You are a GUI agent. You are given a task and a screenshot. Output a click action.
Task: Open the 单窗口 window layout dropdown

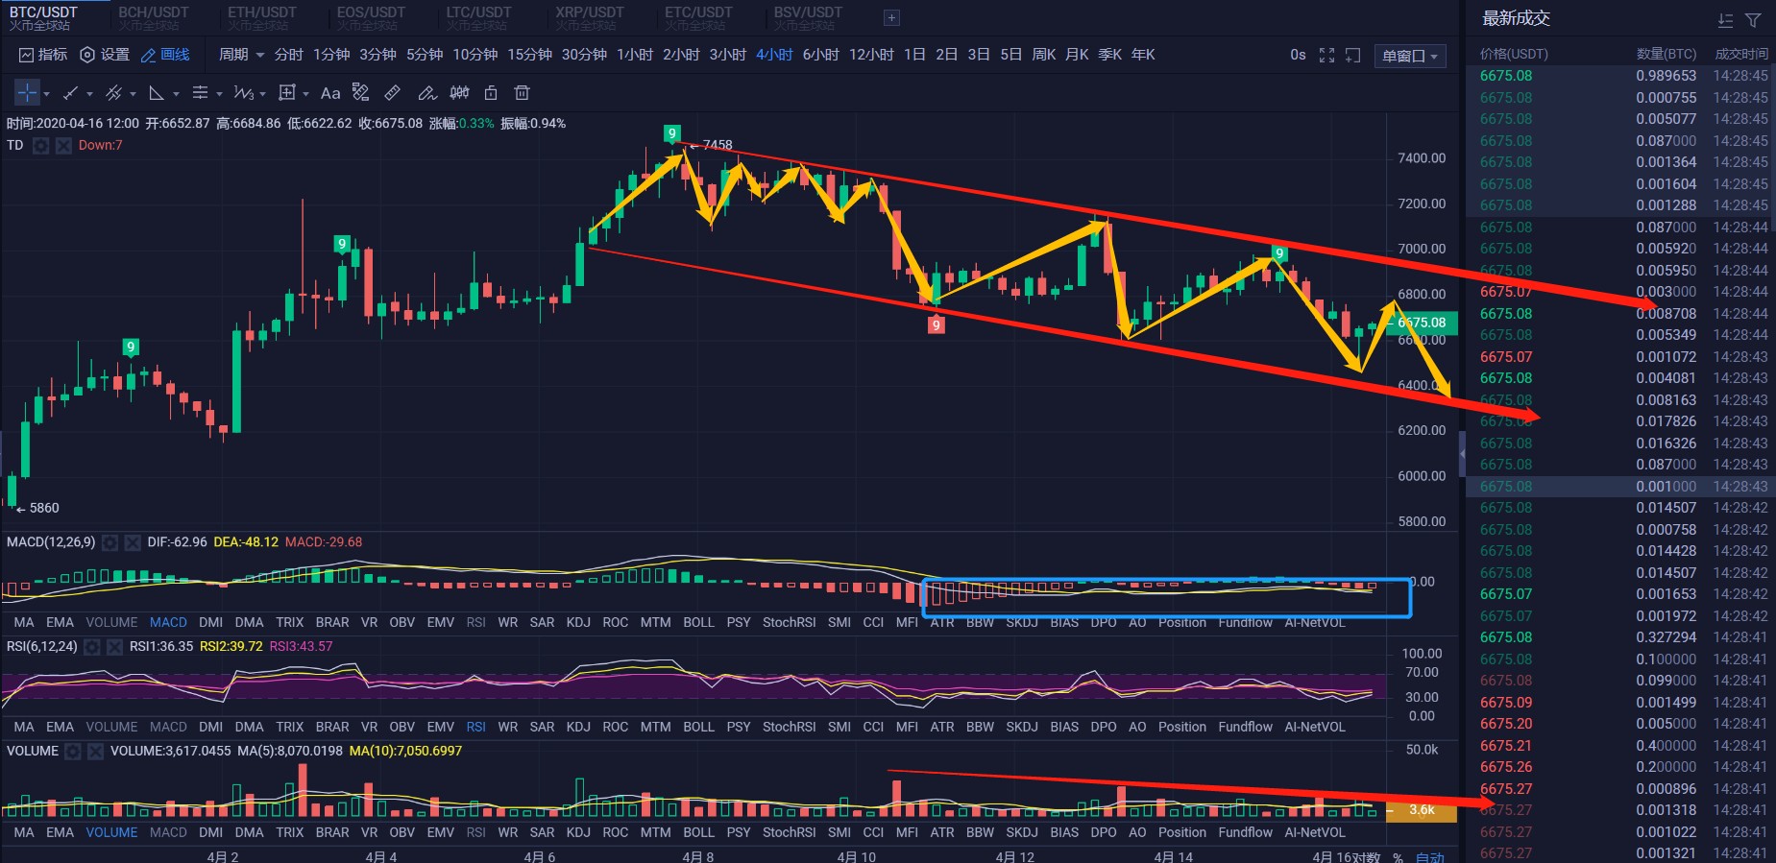[1410, 56]
